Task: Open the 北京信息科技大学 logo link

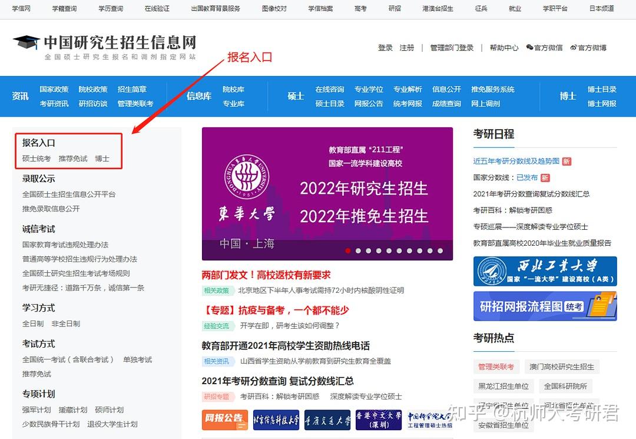Action: 276,420
